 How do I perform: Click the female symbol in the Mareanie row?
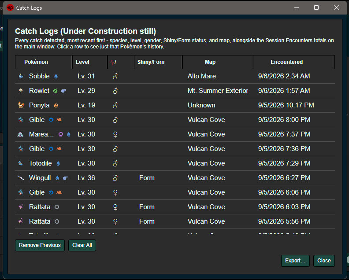click(x=115, y=135)
